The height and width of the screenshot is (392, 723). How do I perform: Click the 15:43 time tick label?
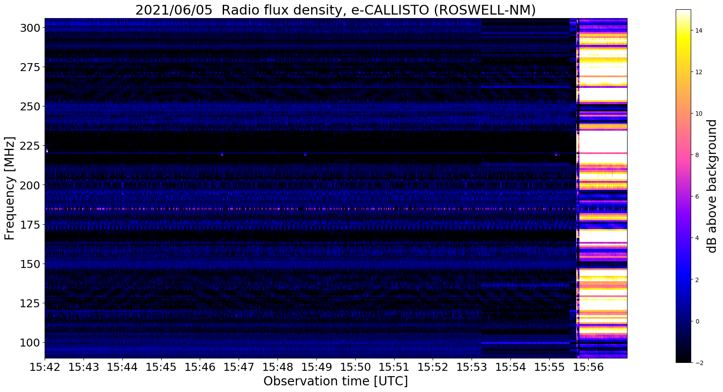tap(84, 367)
